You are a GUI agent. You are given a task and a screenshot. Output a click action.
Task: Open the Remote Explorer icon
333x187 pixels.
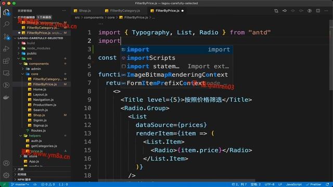[x=6, y=73]
